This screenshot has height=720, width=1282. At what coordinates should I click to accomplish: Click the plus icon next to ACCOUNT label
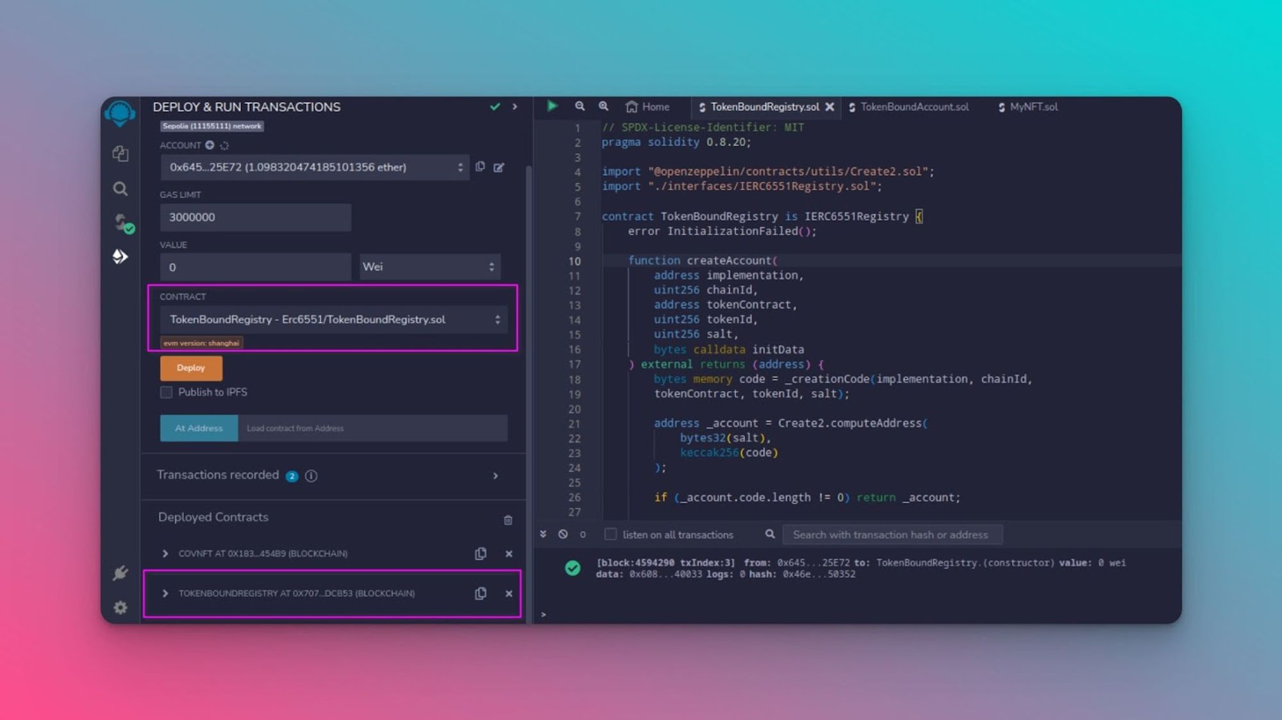pyautogui.click(x=210, y=145)
